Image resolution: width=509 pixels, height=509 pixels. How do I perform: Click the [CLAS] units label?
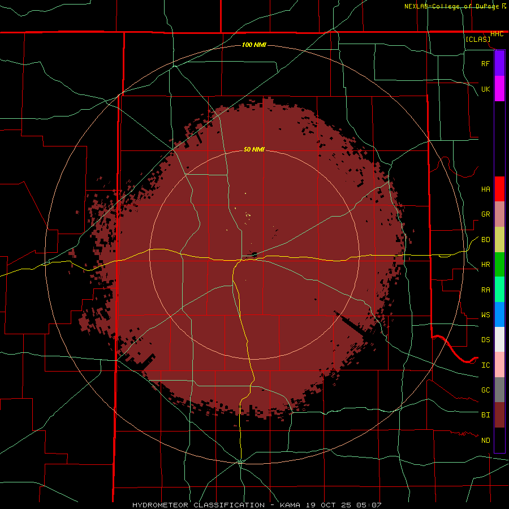tap(478, 39)
